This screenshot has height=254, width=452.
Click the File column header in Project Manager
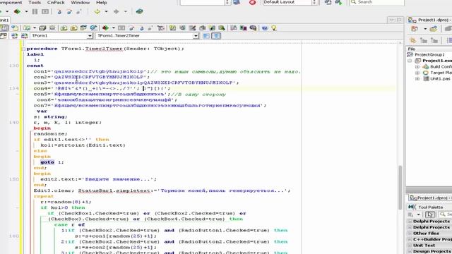click(x=429, y=49)
